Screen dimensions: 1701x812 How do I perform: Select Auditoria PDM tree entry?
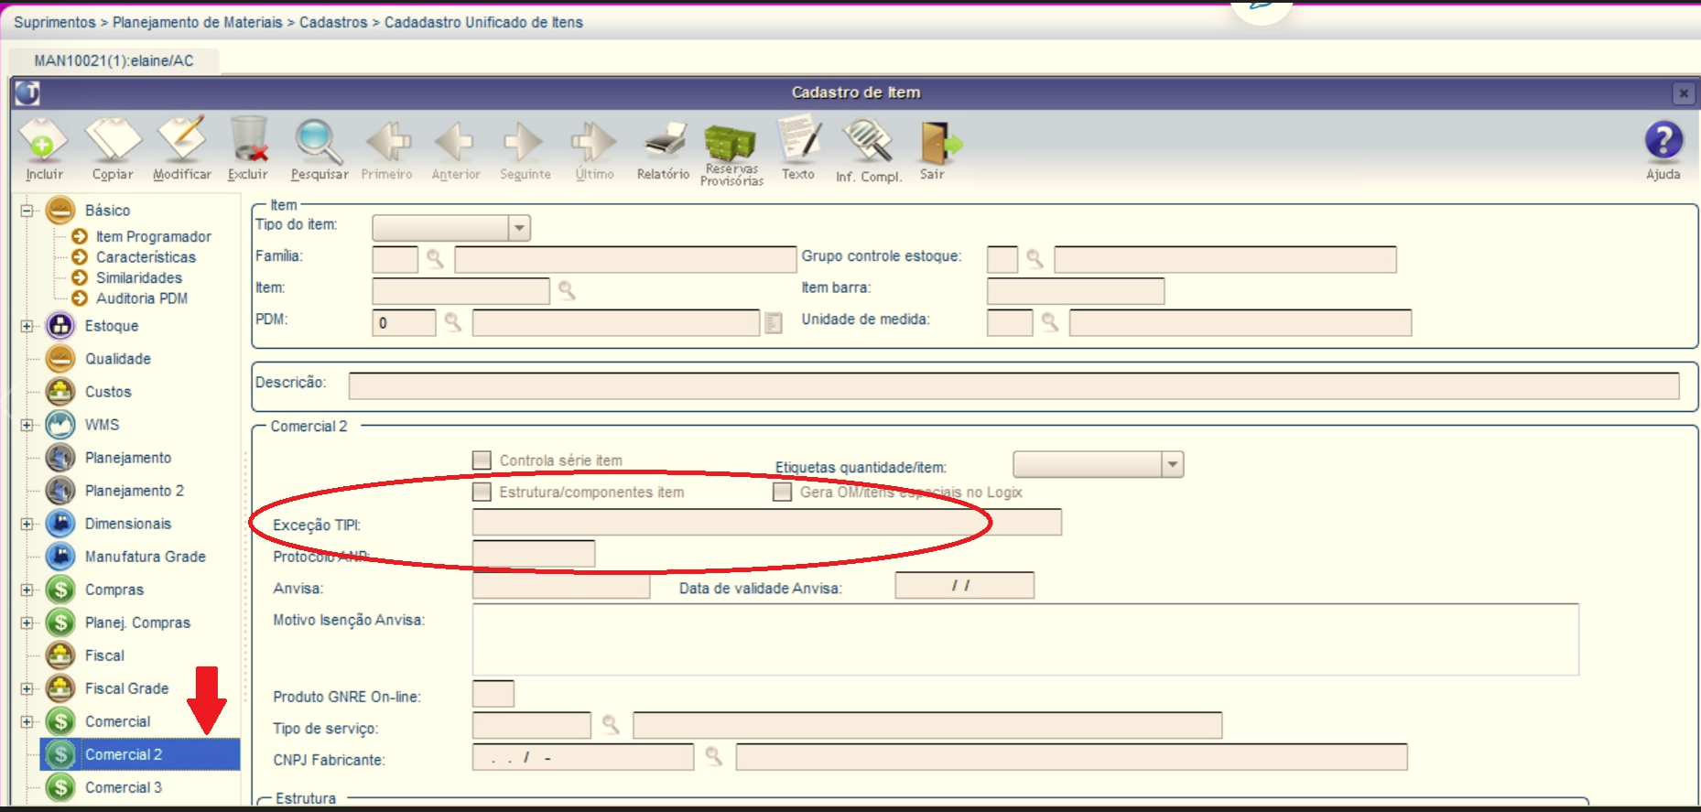coord(142,298)
